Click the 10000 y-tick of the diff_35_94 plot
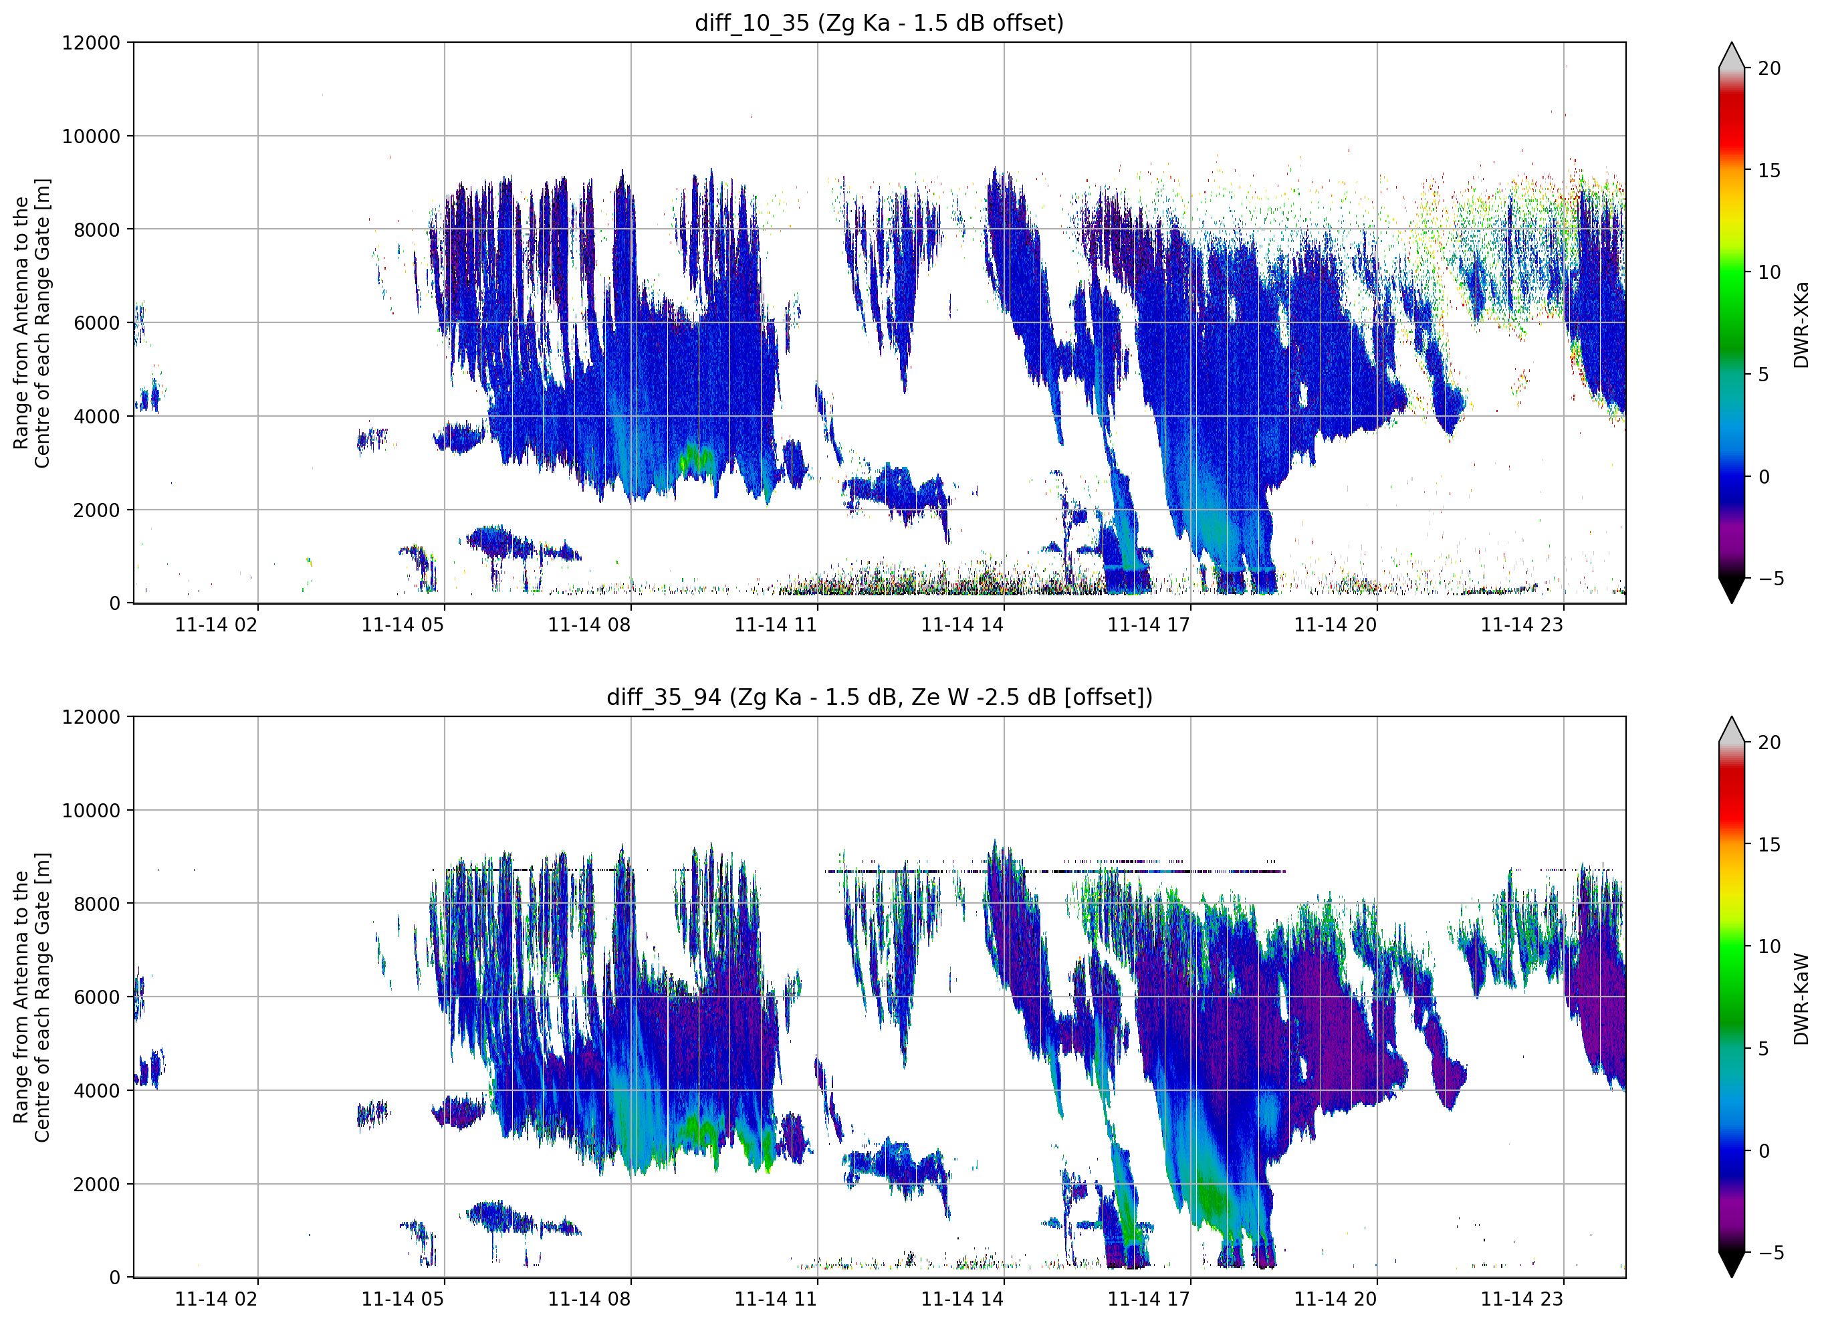 click(x=91, y=811)
